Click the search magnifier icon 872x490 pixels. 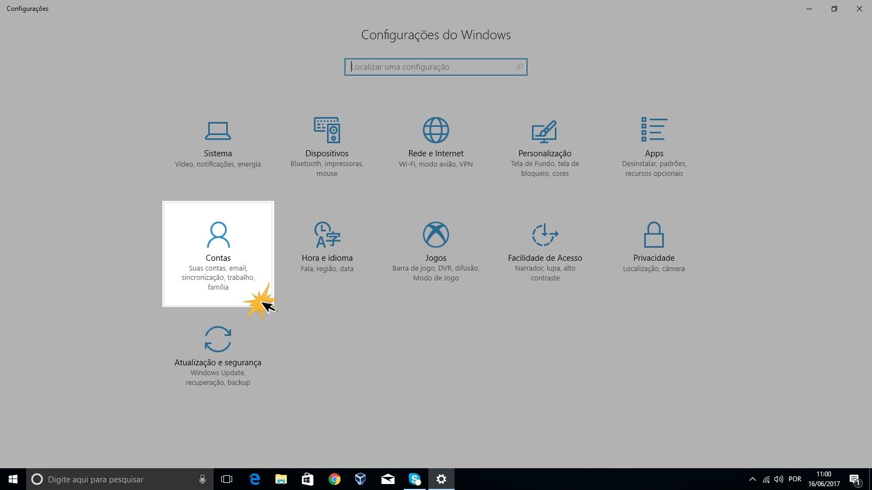coord(519,67)
